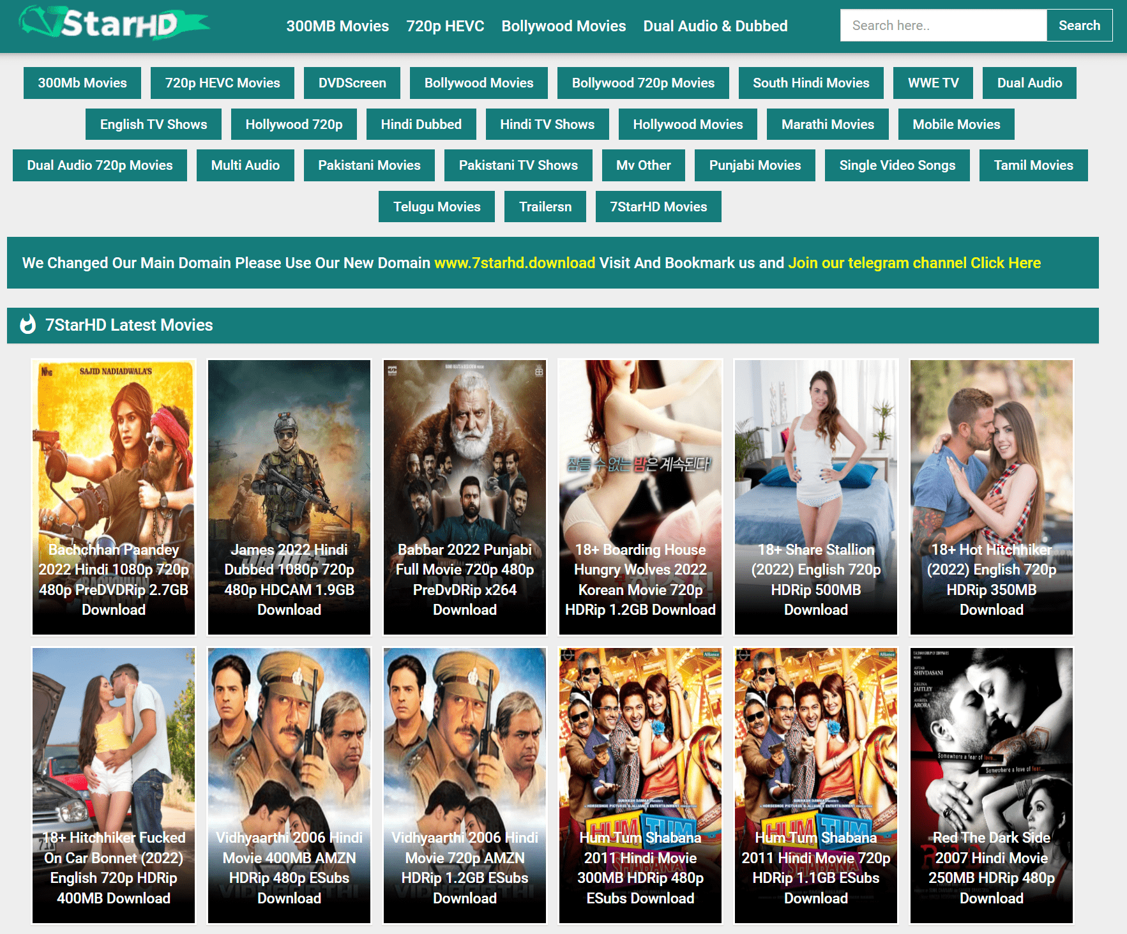Open Vidhyaarthi 2006 720p 1.2GB card
The height and width of the screenshot is (934, 1127).
coord(465,786)
